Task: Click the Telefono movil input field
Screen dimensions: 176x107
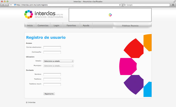Action: (52, 85)
